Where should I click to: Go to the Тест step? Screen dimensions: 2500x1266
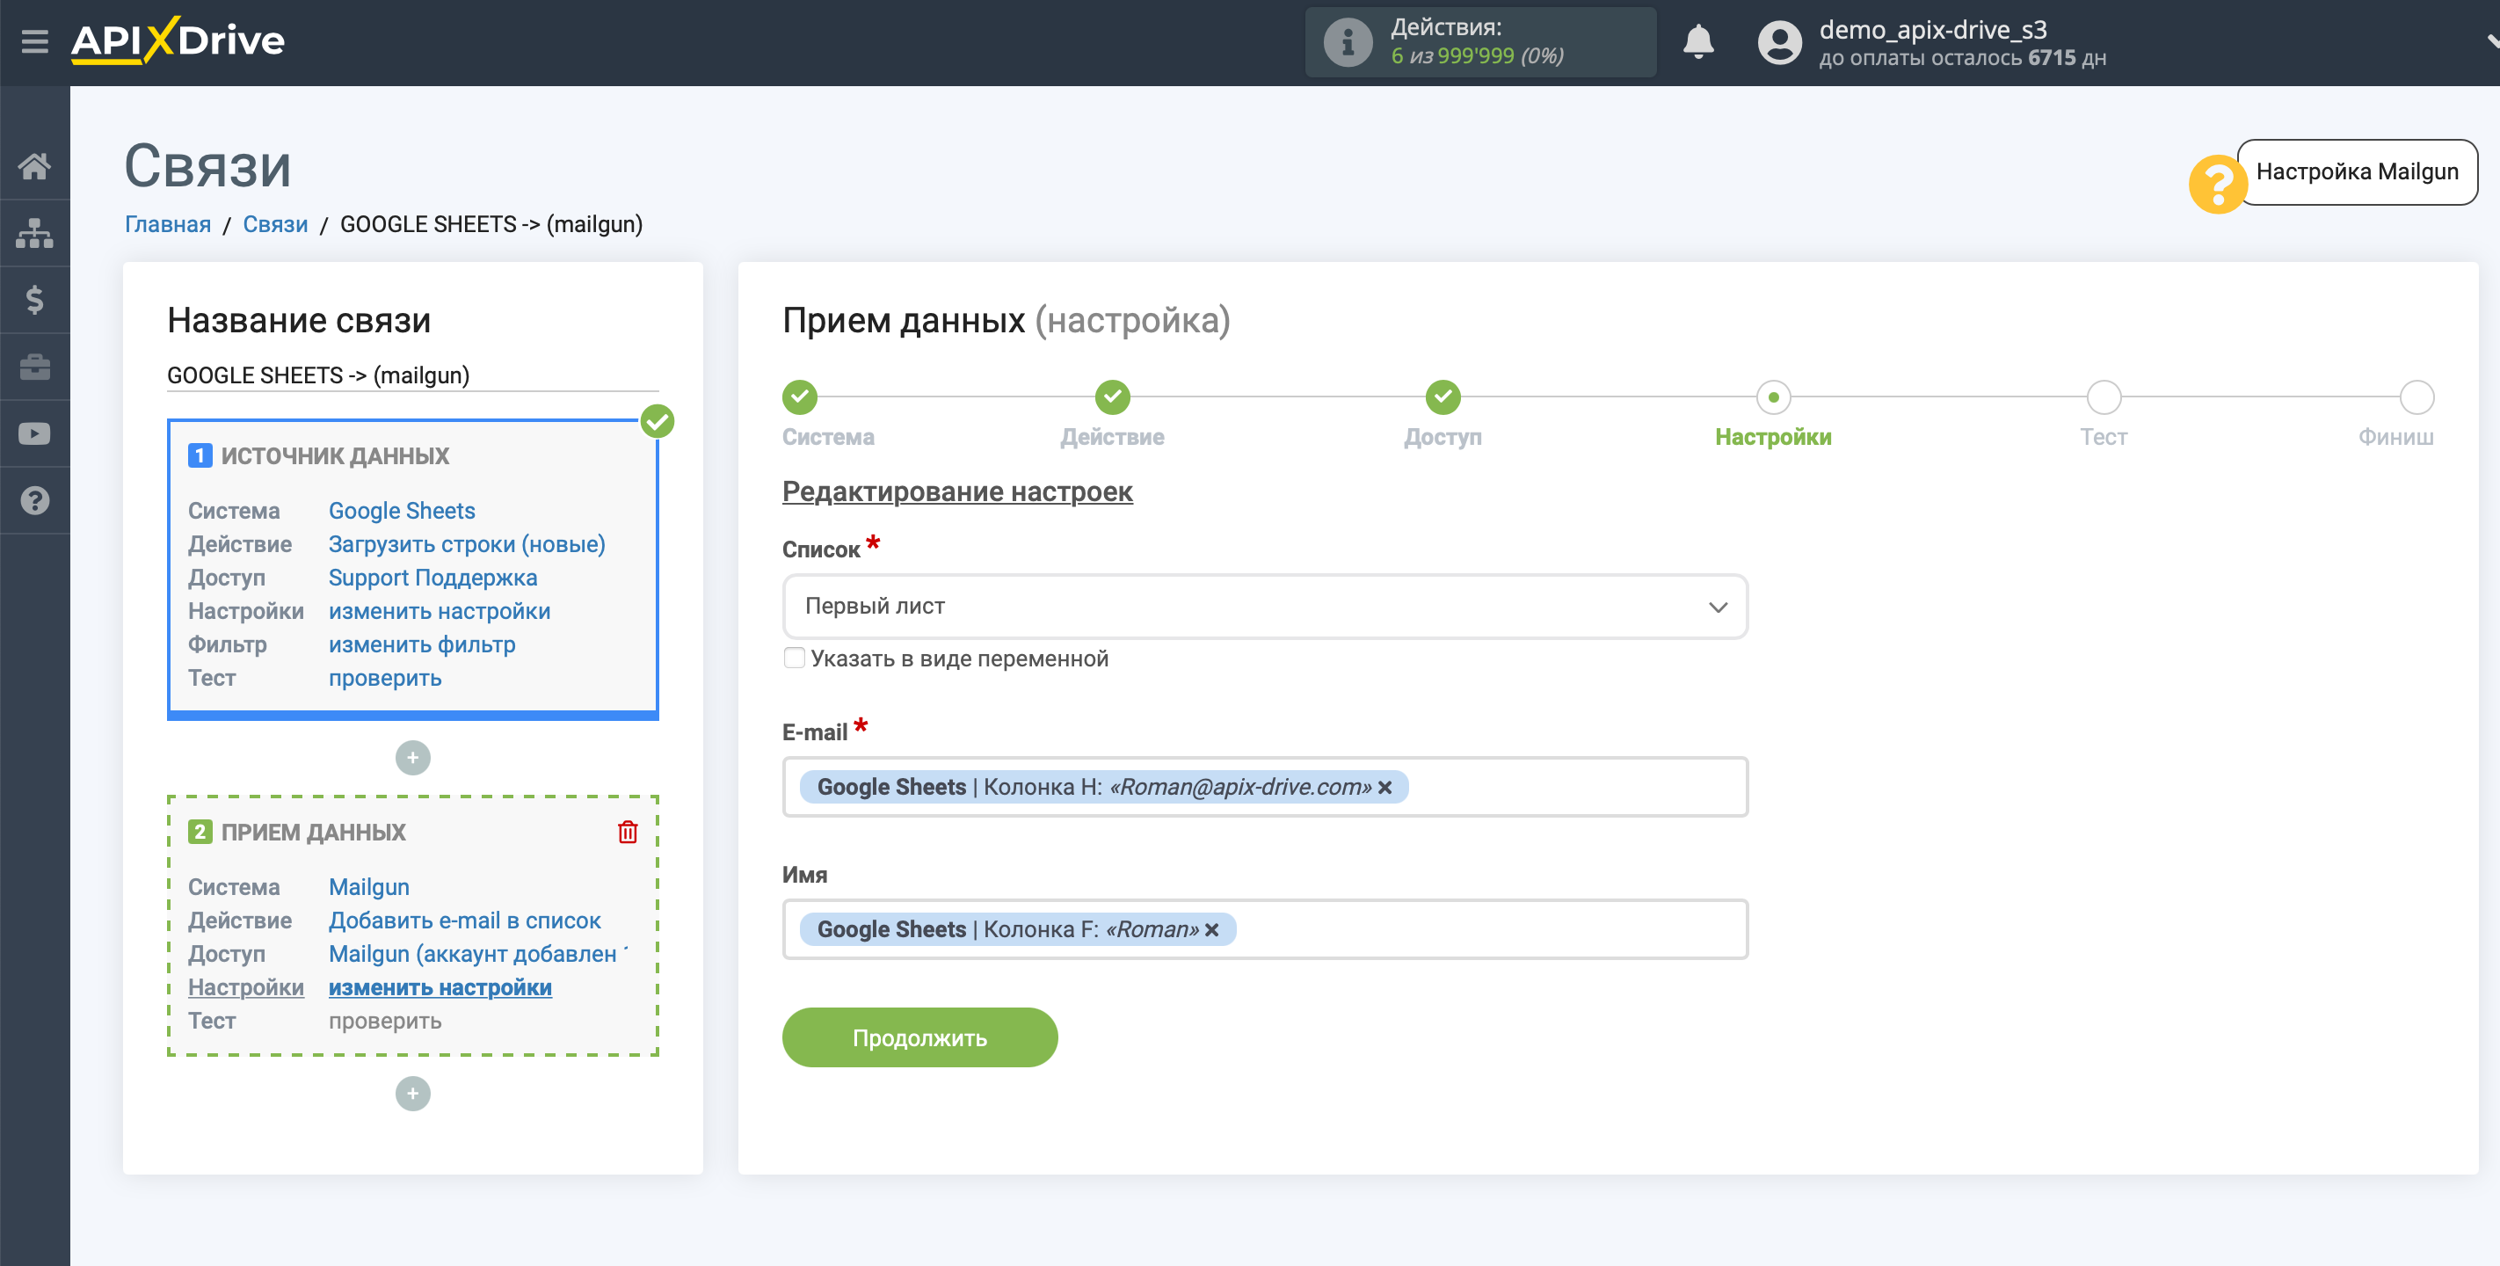(2103, 397)
